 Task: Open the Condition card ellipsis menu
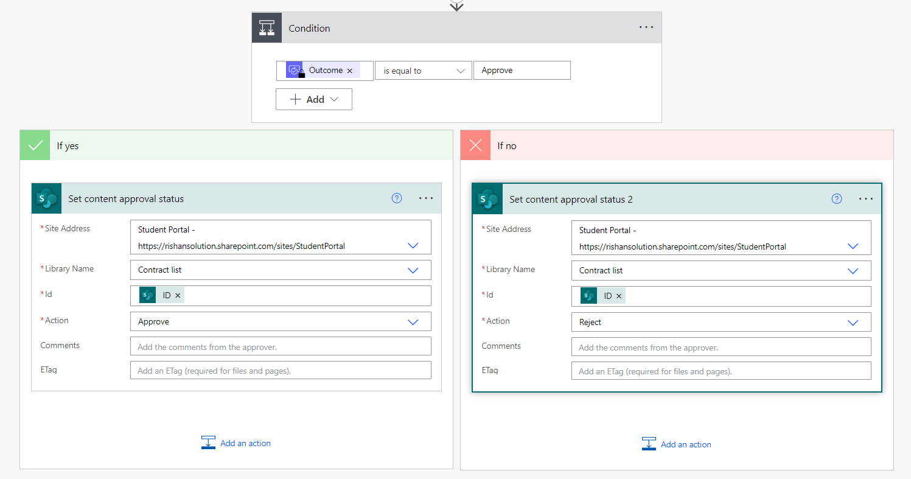tap(646, 28)
